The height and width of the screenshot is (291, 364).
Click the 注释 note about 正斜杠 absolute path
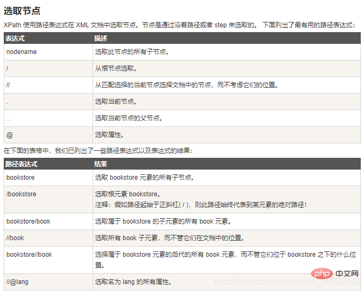tap(201, 205)
